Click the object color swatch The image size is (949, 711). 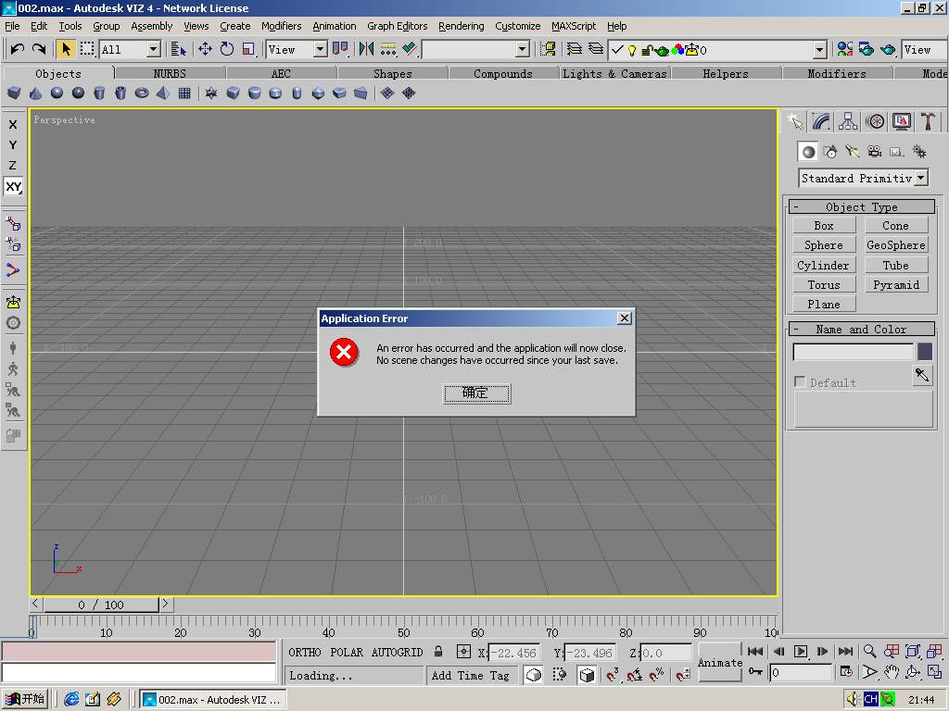(x=924, y=352)
